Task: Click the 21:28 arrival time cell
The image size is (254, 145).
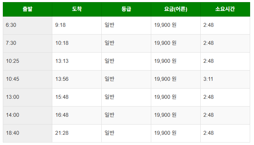Action: (x=77, y=133)
